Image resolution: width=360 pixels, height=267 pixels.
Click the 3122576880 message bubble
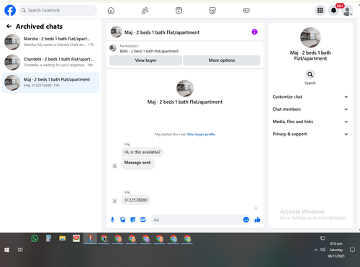[135, 200]
